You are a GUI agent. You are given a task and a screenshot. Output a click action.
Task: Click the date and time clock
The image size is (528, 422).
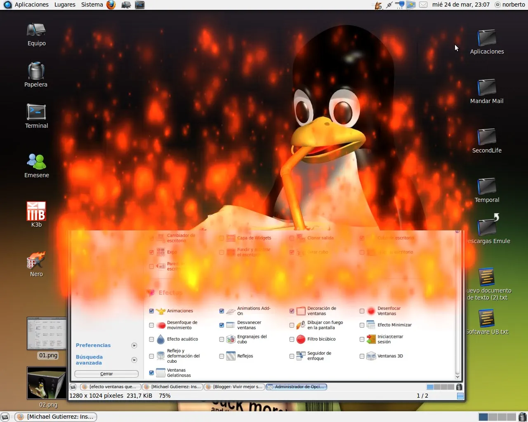[x=461, y=5]
